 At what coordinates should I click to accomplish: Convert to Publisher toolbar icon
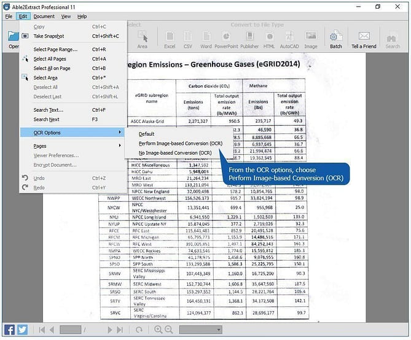coord(249,36)
